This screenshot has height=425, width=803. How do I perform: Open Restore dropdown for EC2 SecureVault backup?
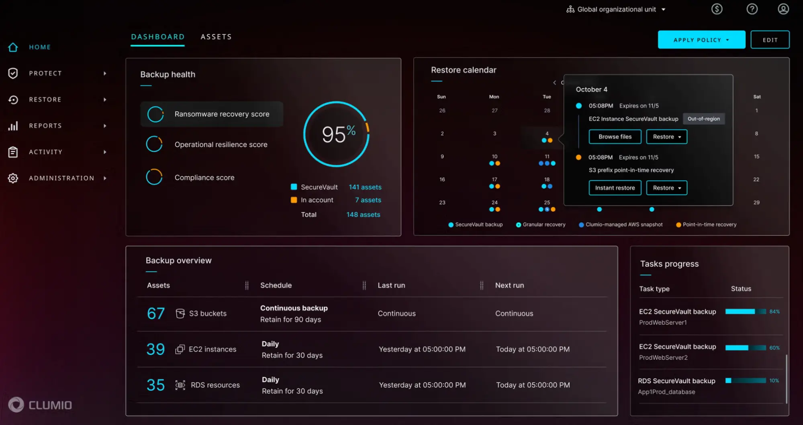click(666, 137)
